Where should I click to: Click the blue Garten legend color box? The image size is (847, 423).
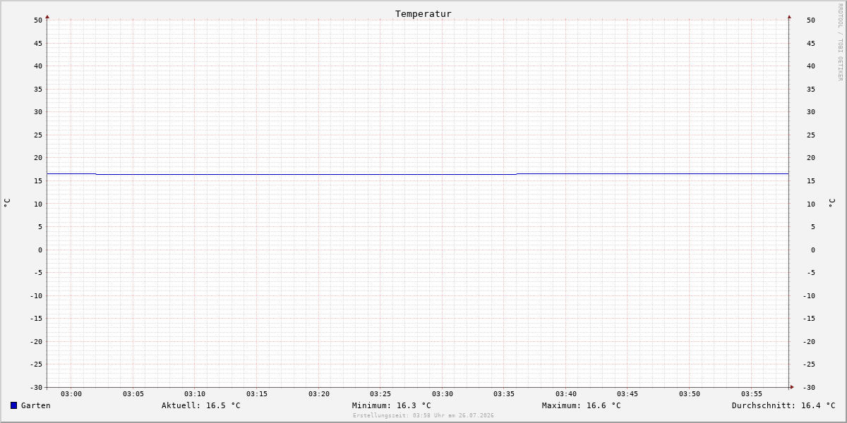click(13, 405)
